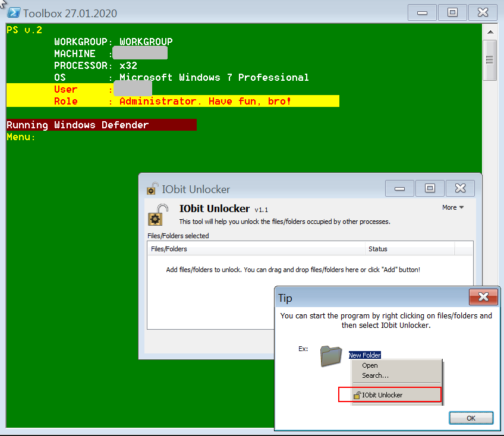504x436 pixels.
Task: Click the 'Administrator. Have fun, bro!' role text
Action: (205, 101)
